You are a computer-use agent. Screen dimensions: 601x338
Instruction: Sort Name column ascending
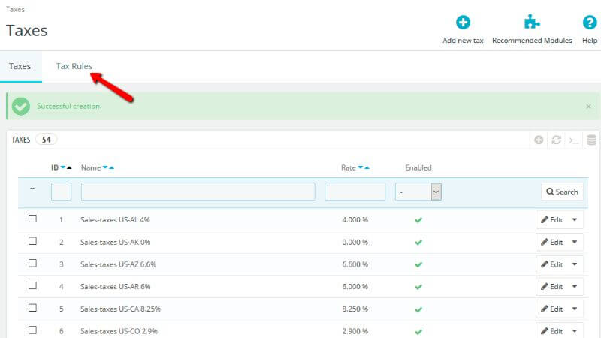(111, 167)
